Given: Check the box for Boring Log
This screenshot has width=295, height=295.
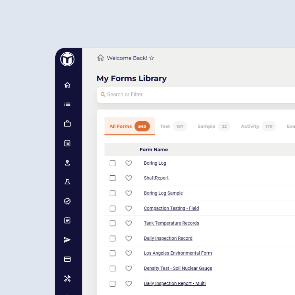Looking at the screenshot, I should pos(113,163).
